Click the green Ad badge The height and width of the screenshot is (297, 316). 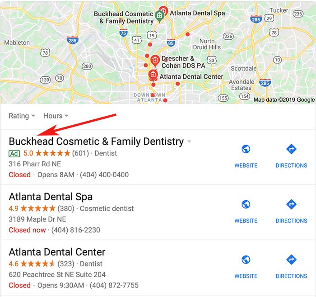point(14,154)
